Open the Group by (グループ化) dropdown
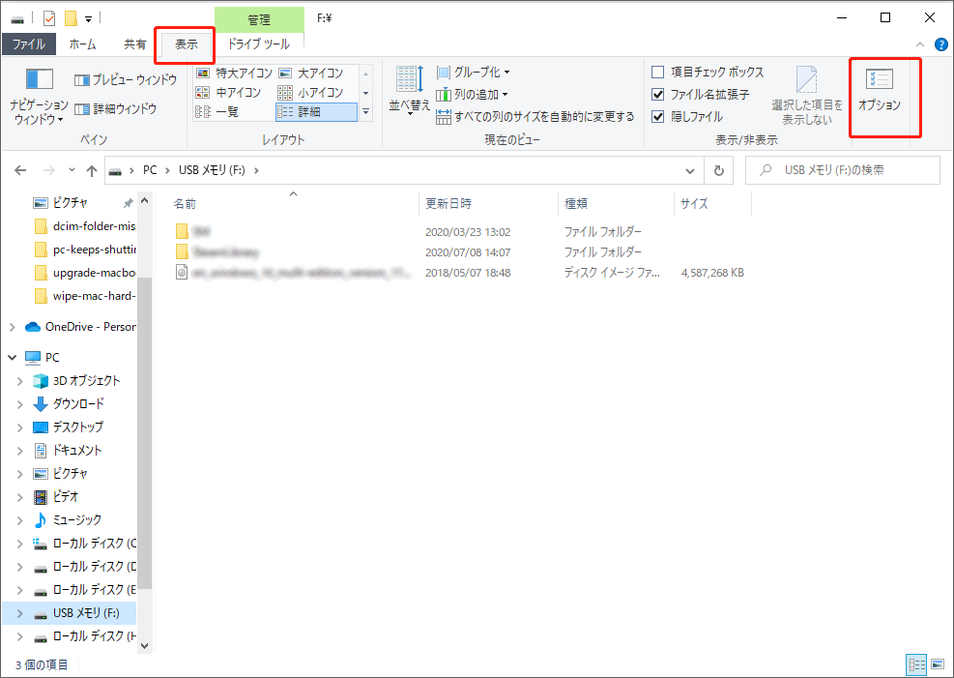 point(474,72)
